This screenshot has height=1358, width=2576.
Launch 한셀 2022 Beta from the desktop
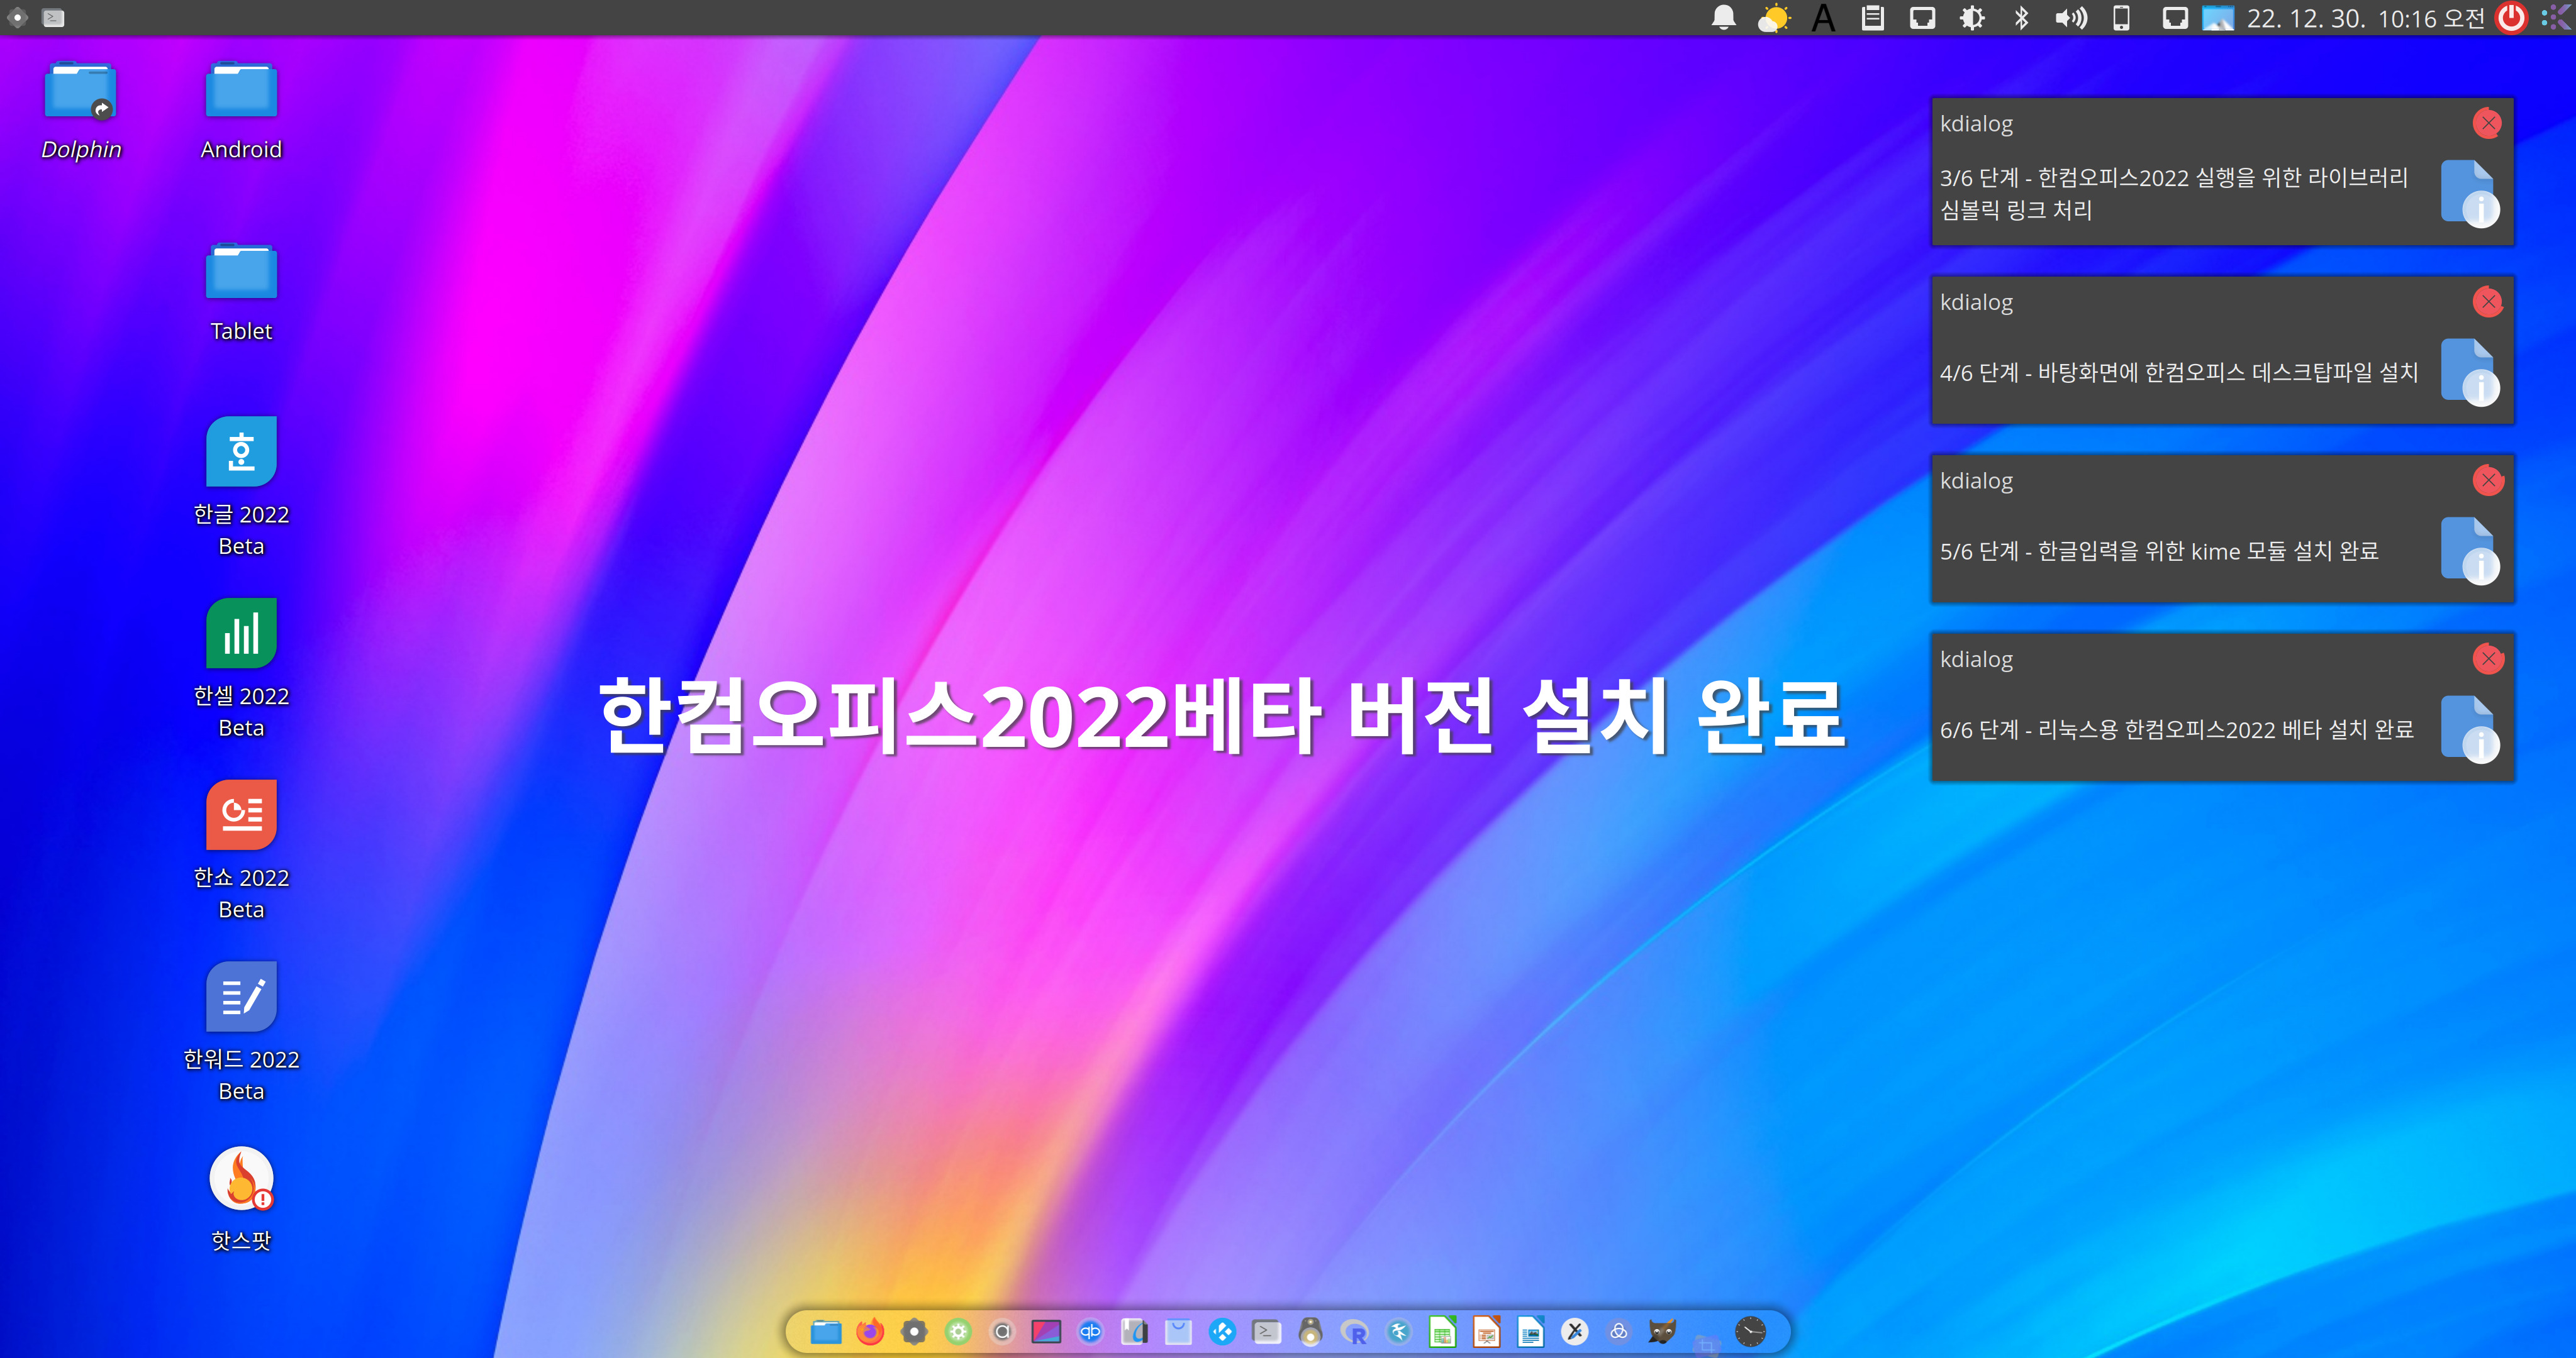click(241, 634)
